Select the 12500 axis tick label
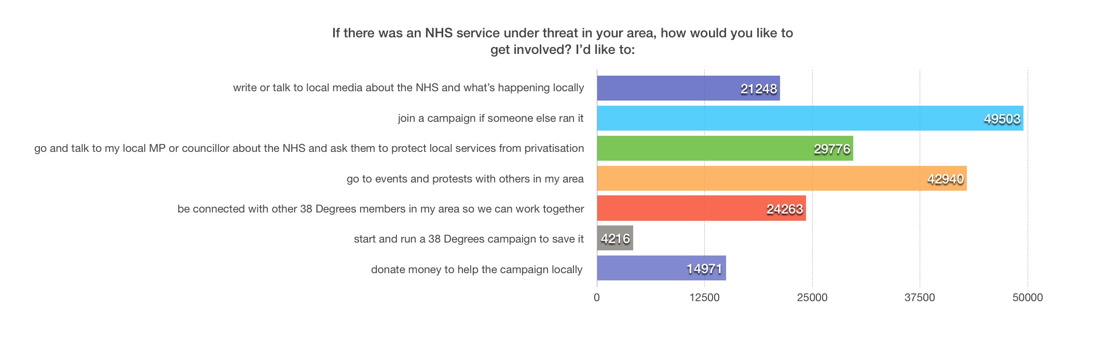The width and height of the screenshot is (1093, 340). (x=704, y=297)
